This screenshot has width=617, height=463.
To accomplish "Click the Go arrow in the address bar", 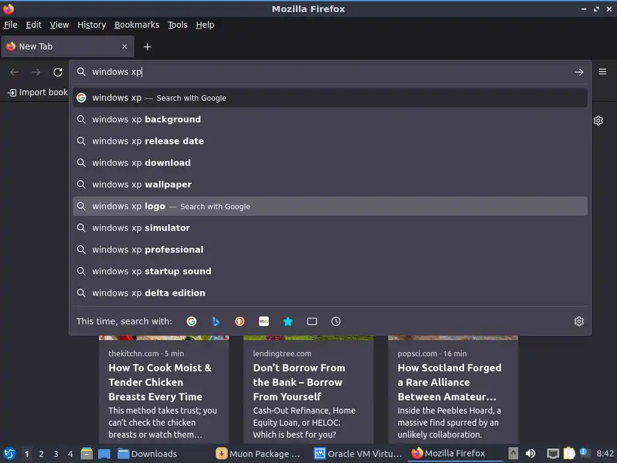I will [579, 72].
